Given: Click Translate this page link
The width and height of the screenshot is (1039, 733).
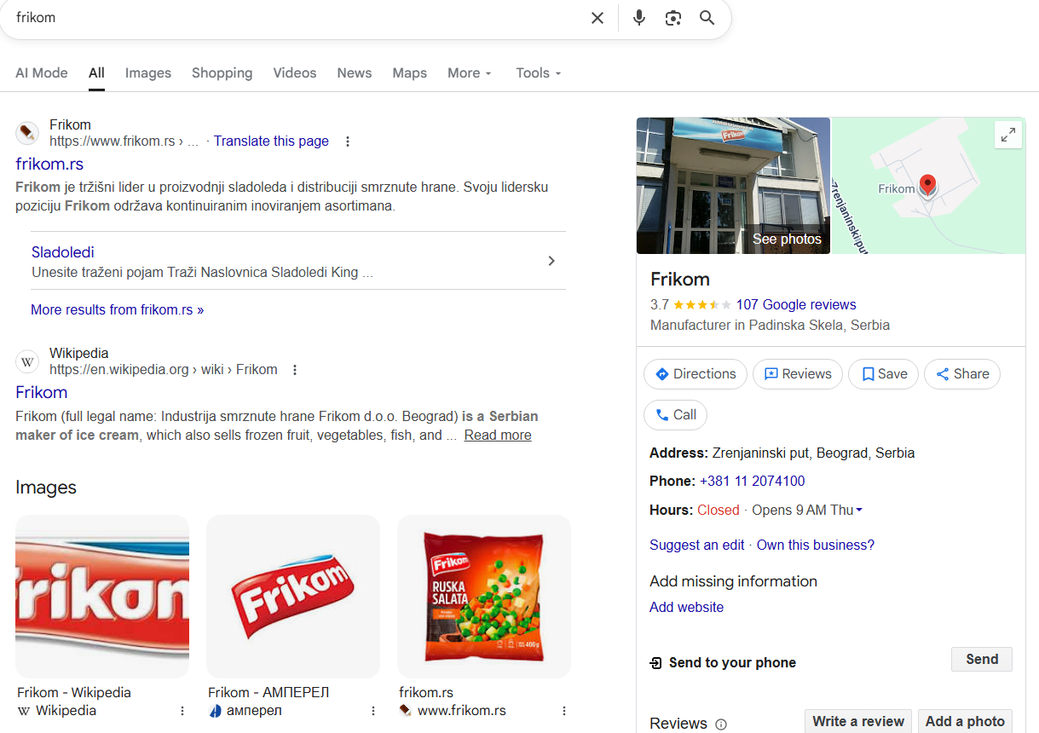Looking at the screenshot, I should [271, 141].
